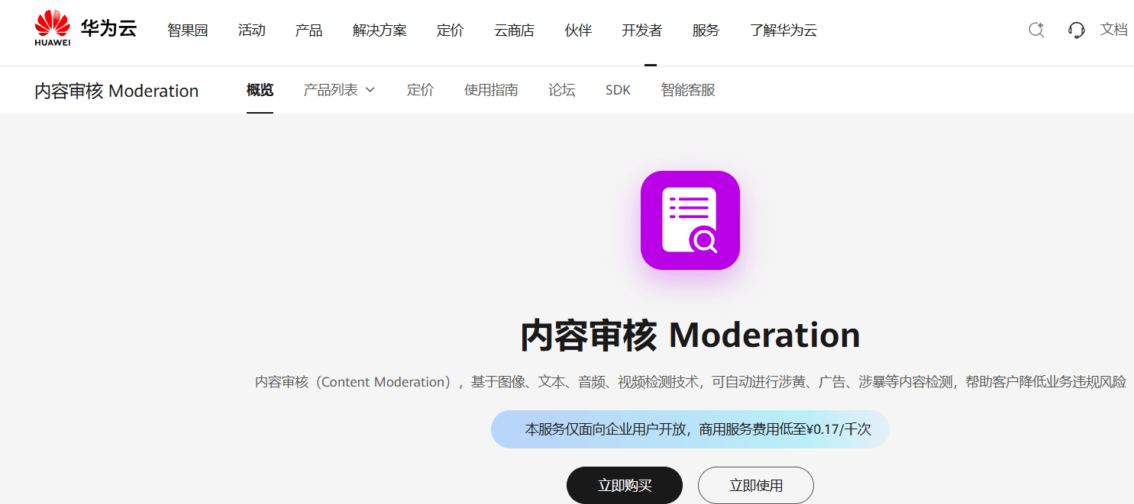Click the large 内容审核 Moderation heading
Image resolution: width=1134 pixels, height=504 pixels.
690,335
